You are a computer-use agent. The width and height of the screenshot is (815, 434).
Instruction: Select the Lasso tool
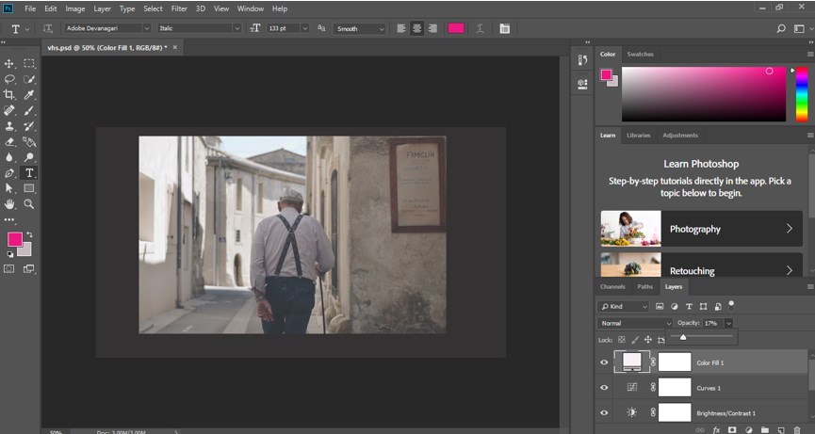pyautogui.click(x=9, y=80)
